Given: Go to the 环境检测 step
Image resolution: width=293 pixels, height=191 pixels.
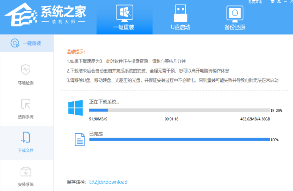Looking at the screenshot, I should (26, 75).
